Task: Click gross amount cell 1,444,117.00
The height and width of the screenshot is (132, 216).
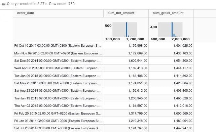Action: click(171, 68)
